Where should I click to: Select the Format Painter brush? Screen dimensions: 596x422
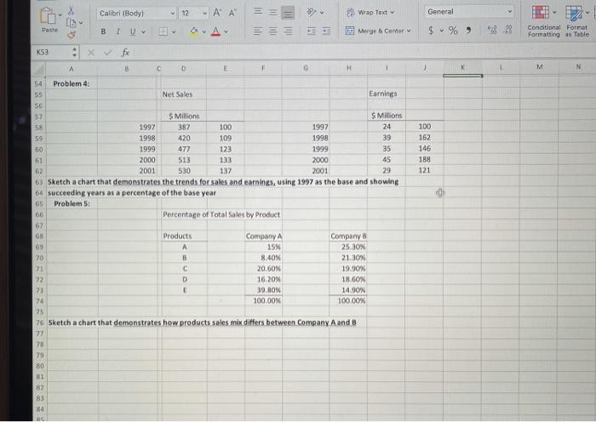point(71,36)
